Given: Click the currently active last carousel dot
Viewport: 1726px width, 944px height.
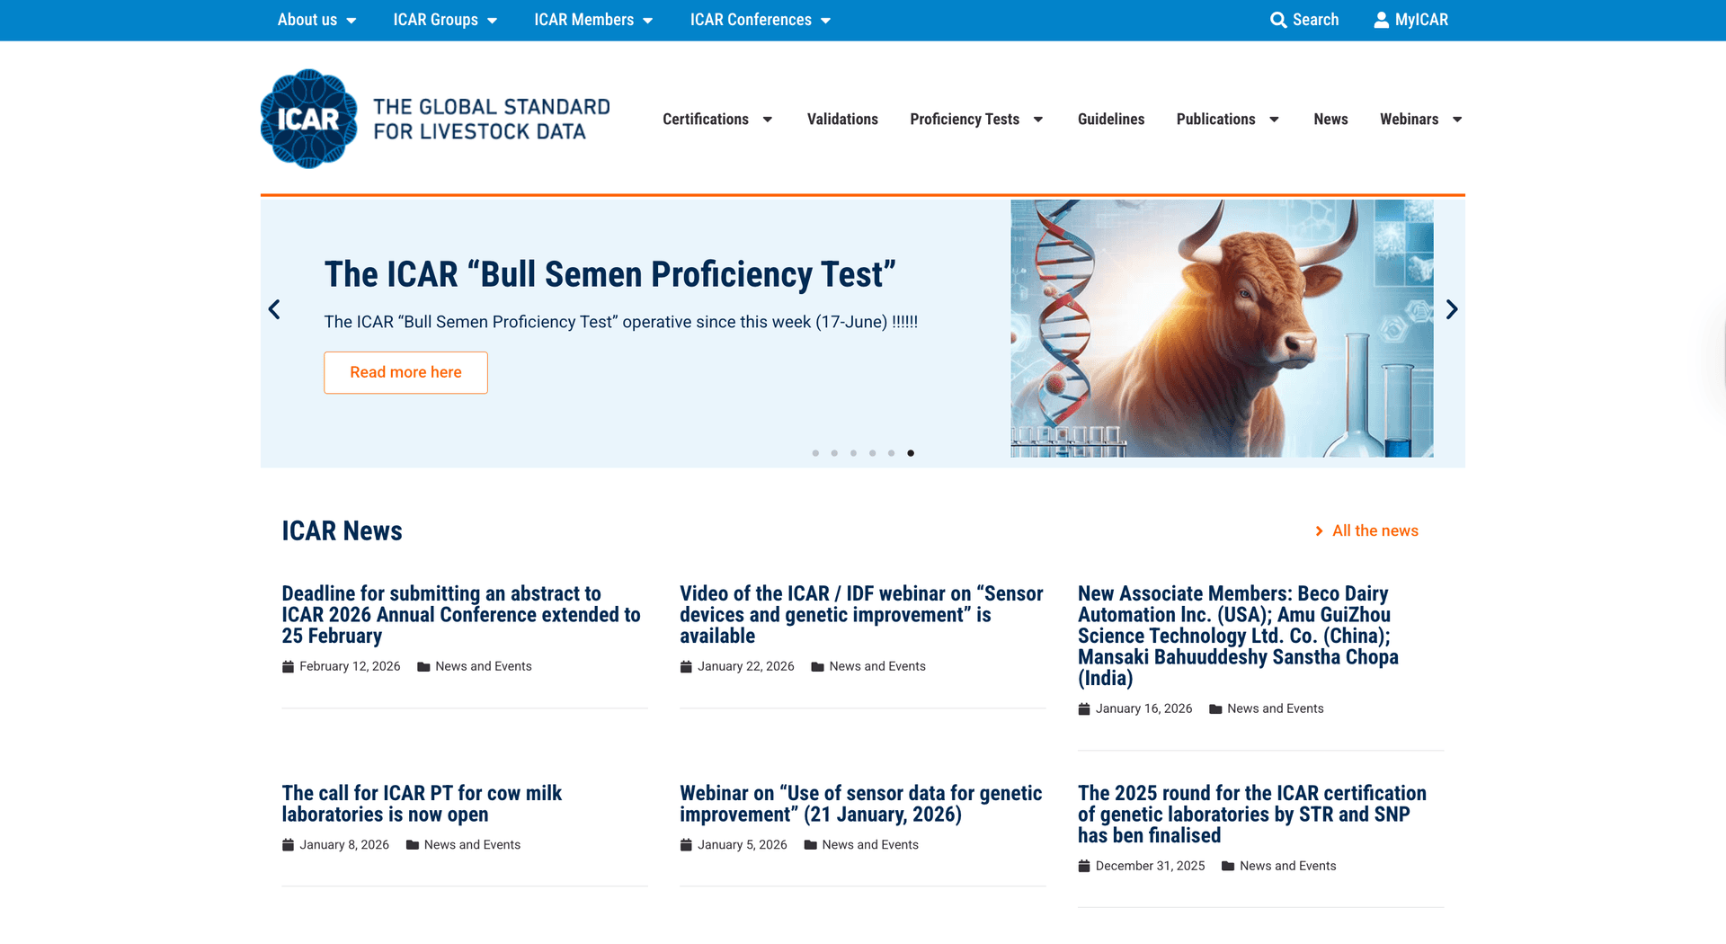Looking at the screenshot, I should point(911,453).
